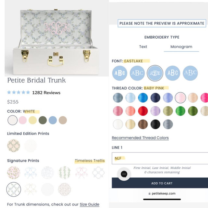Switch to the Monogram embroidery tab
The height and width of the screenshot is (208, 208).
click(x=181, y=47)
